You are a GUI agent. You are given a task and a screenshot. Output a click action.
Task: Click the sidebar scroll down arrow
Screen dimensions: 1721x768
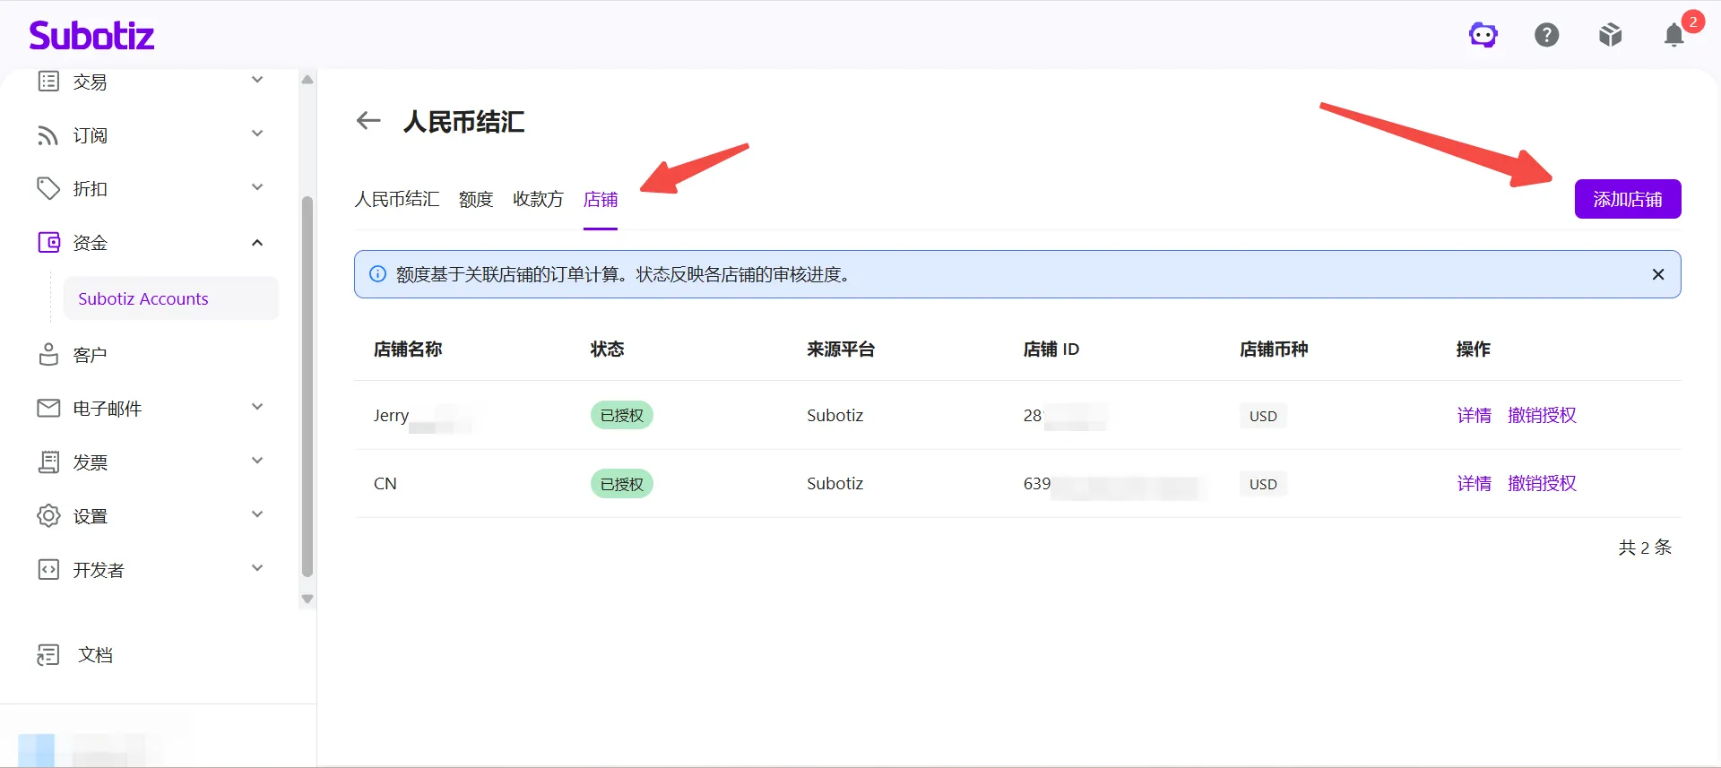coord(307,599)
